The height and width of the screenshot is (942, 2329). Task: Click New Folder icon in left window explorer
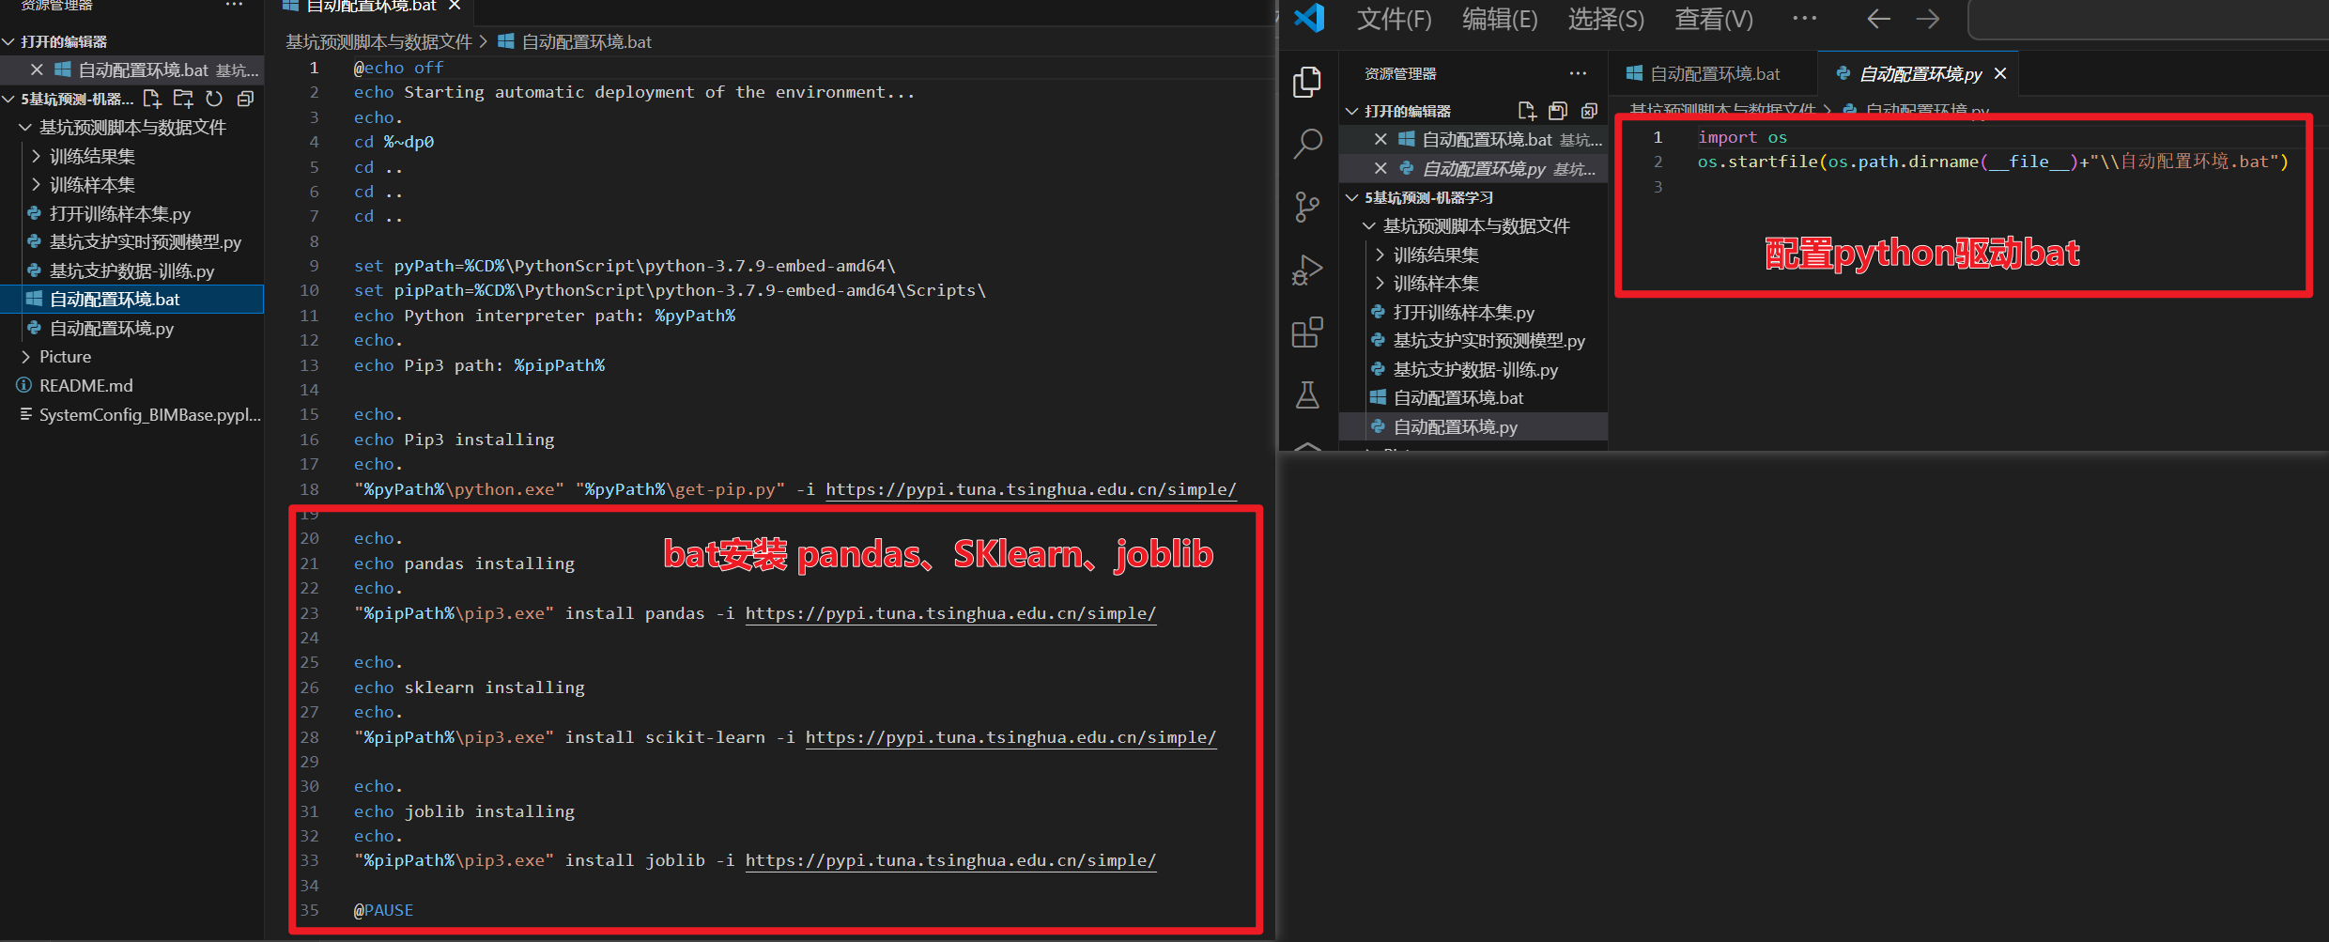[183, 99]
